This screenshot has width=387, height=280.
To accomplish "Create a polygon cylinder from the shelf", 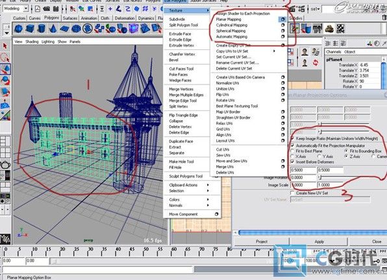I will pos(41,29).
